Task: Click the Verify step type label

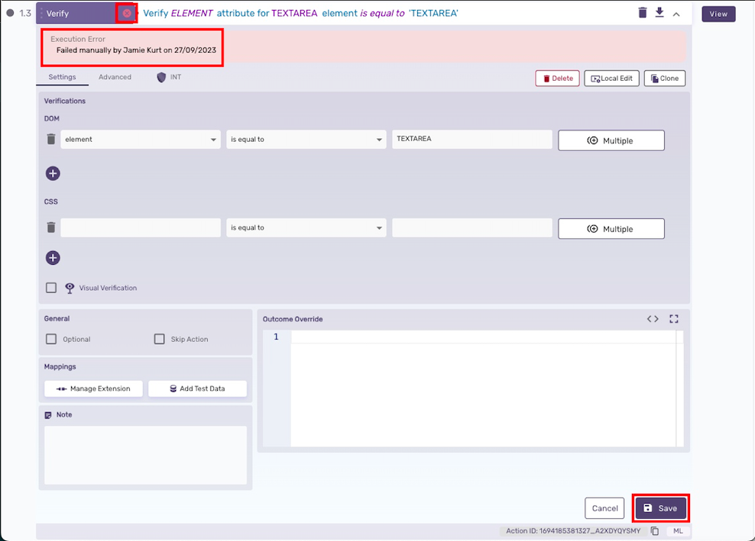Action: pos(58,14)
